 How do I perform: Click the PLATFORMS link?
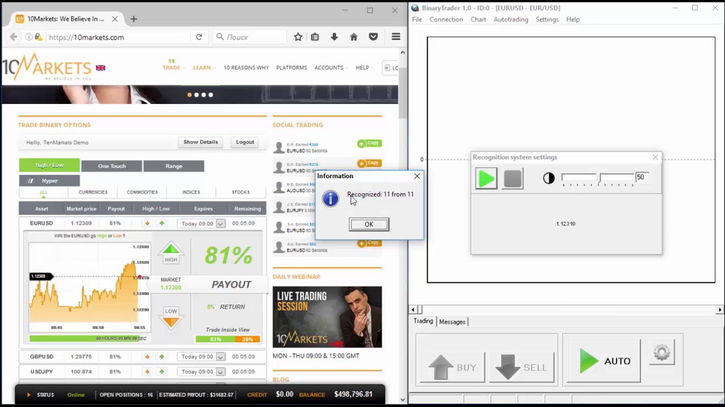292,68
